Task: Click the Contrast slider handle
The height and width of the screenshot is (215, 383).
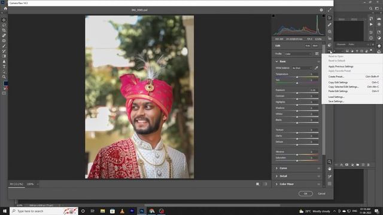Action: [x=297, y=99]
